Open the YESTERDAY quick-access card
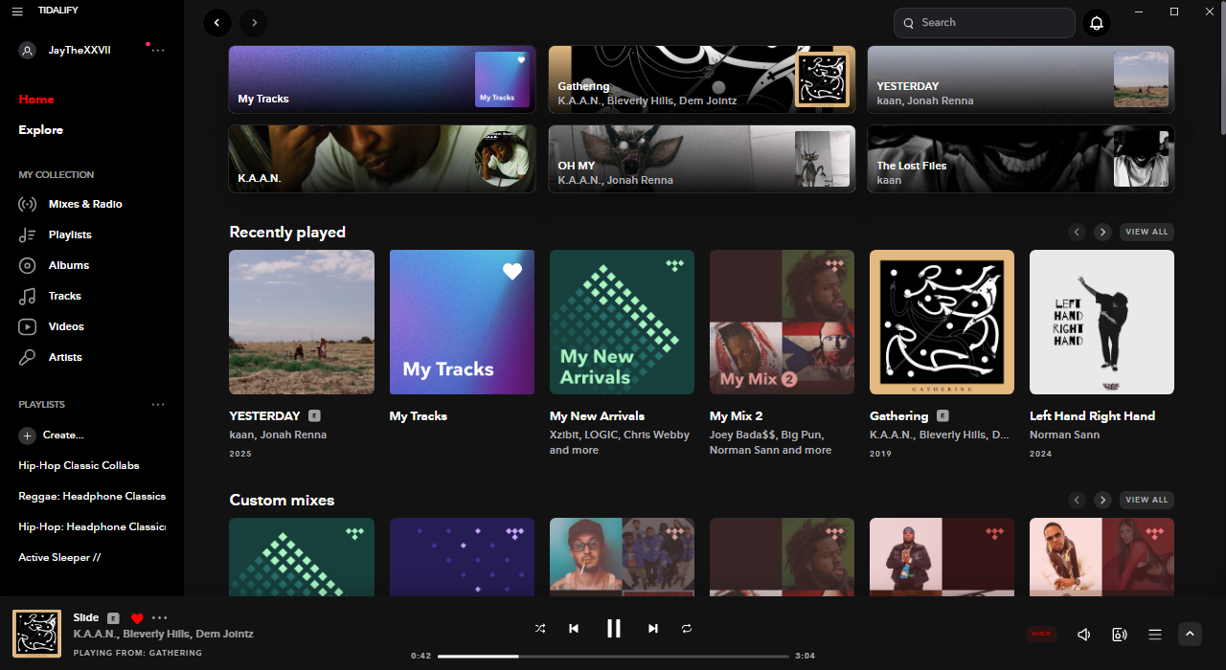This screenshot has width=1226, height=670. 1021,79
